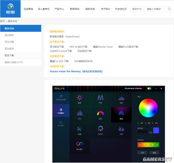
Task: Select the dotted-circle 跑马灯 marquee effect
Action: [x=100, y=130]
